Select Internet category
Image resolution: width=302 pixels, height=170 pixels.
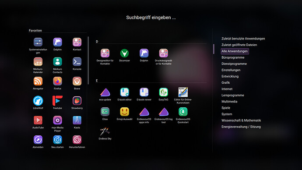227,89
